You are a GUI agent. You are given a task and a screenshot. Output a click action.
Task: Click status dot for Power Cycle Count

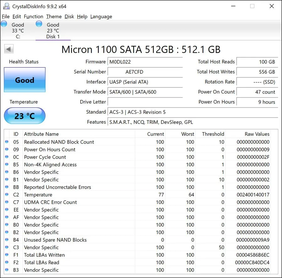click(x=7, y=157)
